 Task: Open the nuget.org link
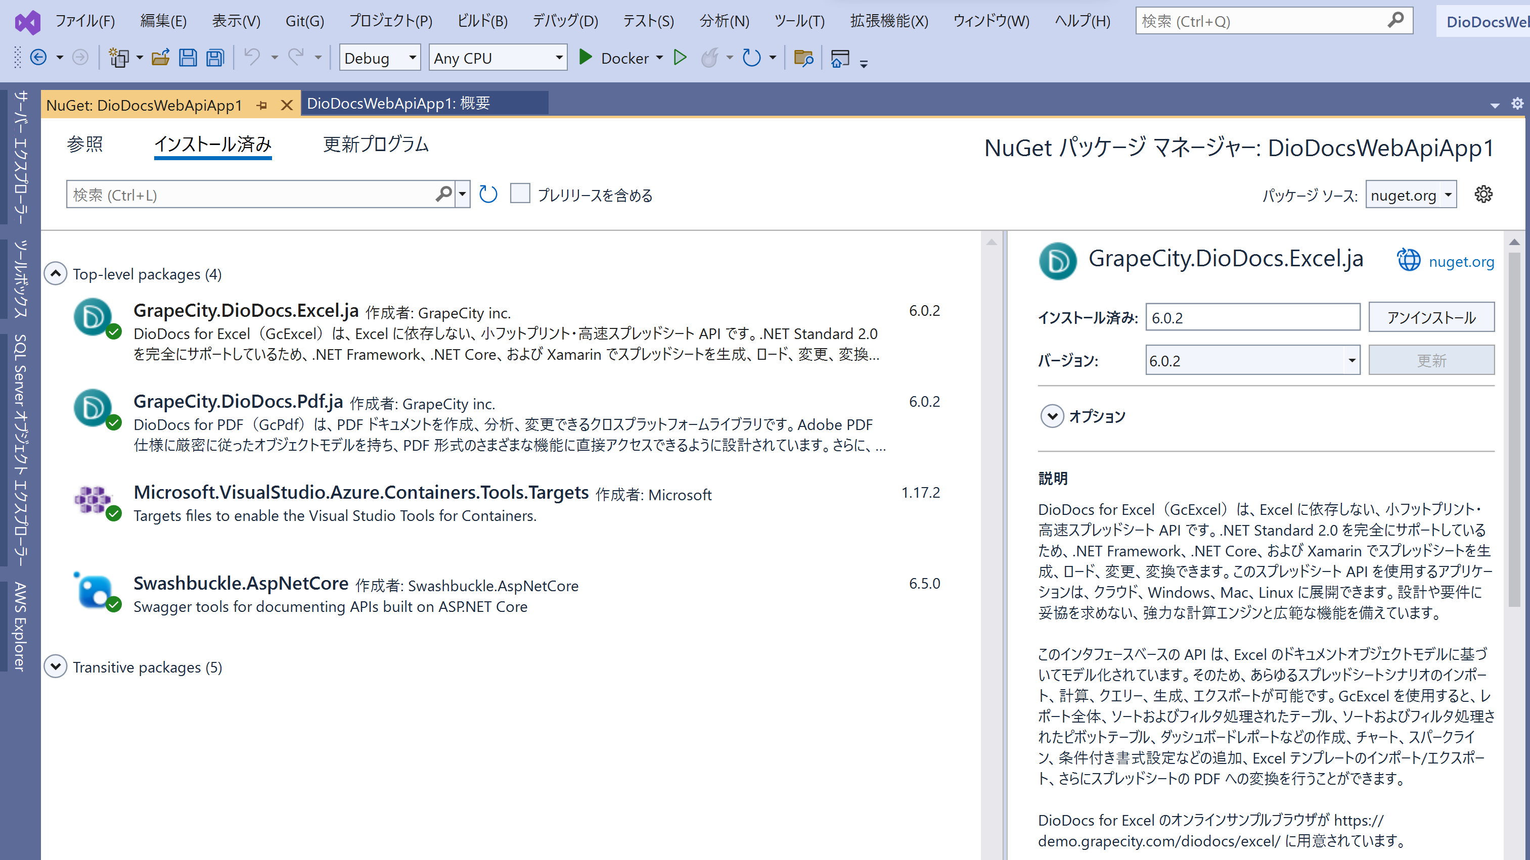[1461, 262]
